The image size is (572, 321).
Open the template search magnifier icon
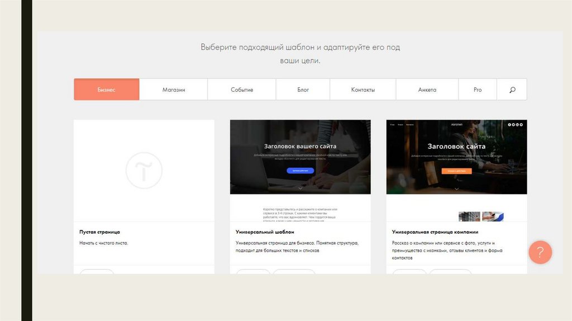point(512,89)
